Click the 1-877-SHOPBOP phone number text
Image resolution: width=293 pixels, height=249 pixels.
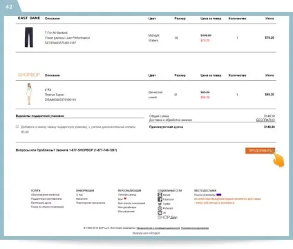pyautogui.click(x=93, y=150)
